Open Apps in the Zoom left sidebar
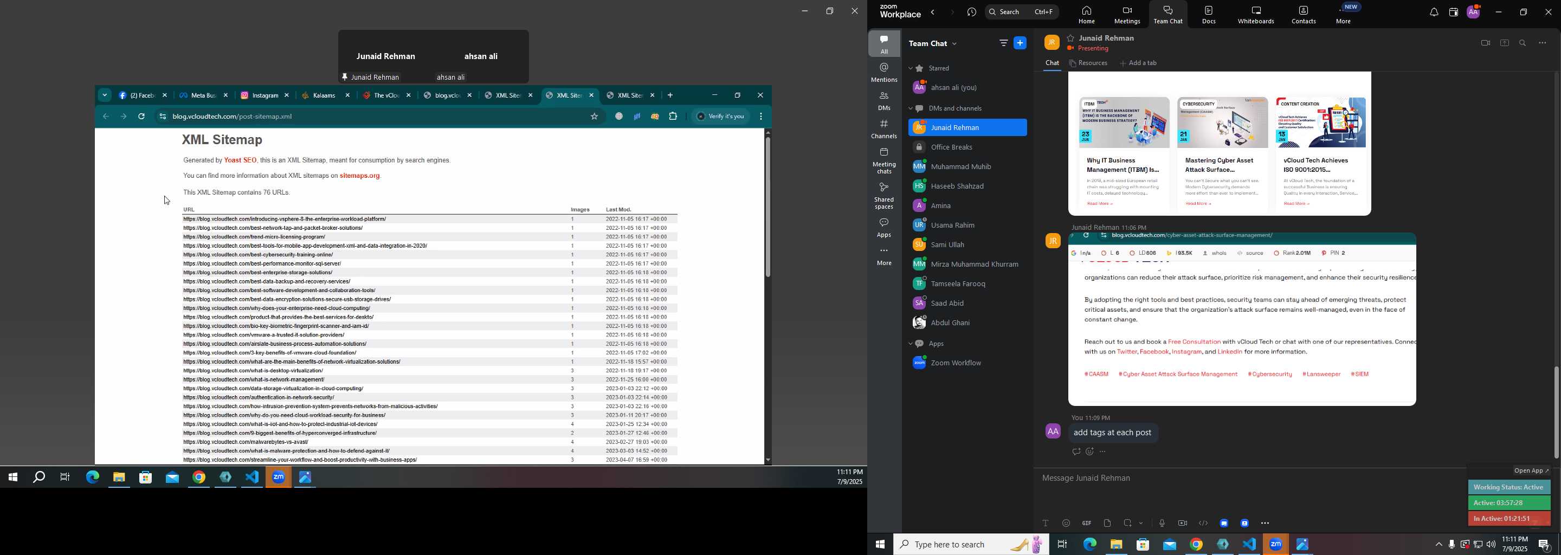 click(884, 228)
